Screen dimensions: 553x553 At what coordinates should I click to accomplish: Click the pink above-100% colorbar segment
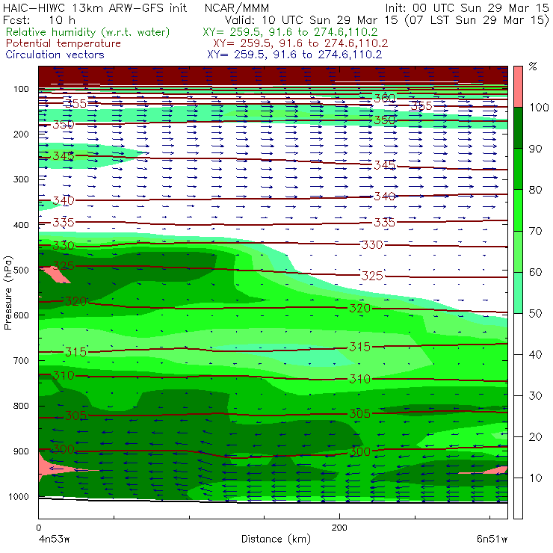point(518,87)
